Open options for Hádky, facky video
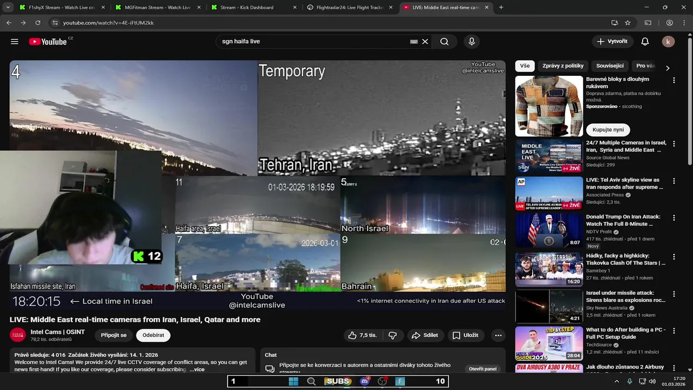693x390 pixels. pyautogui.click(x=674, y=257)
